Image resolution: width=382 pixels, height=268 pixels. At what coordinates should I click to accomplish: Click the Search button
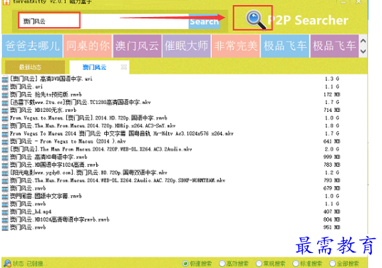tap(205, 21)
